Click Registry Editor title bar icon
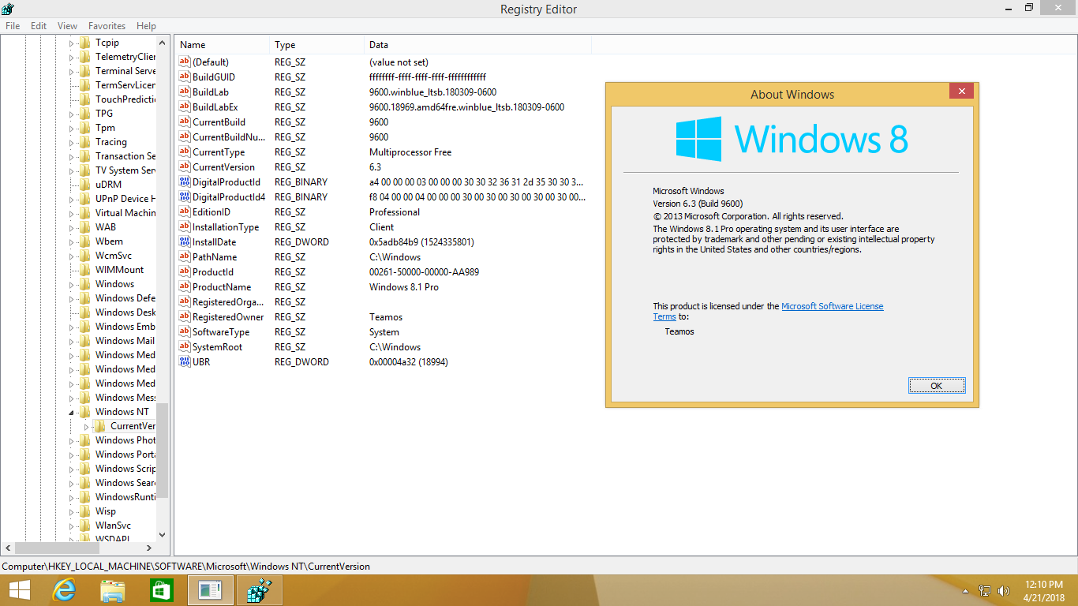1078x606 pixels. point(9,9)
